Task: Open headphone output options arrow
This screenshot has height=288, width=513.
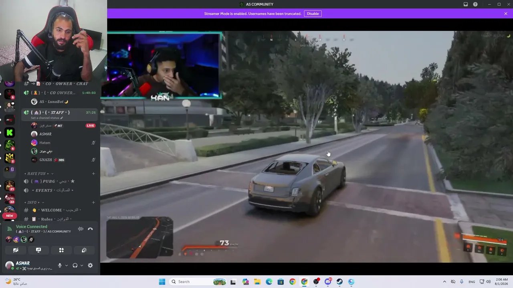Action: (82, 265)
